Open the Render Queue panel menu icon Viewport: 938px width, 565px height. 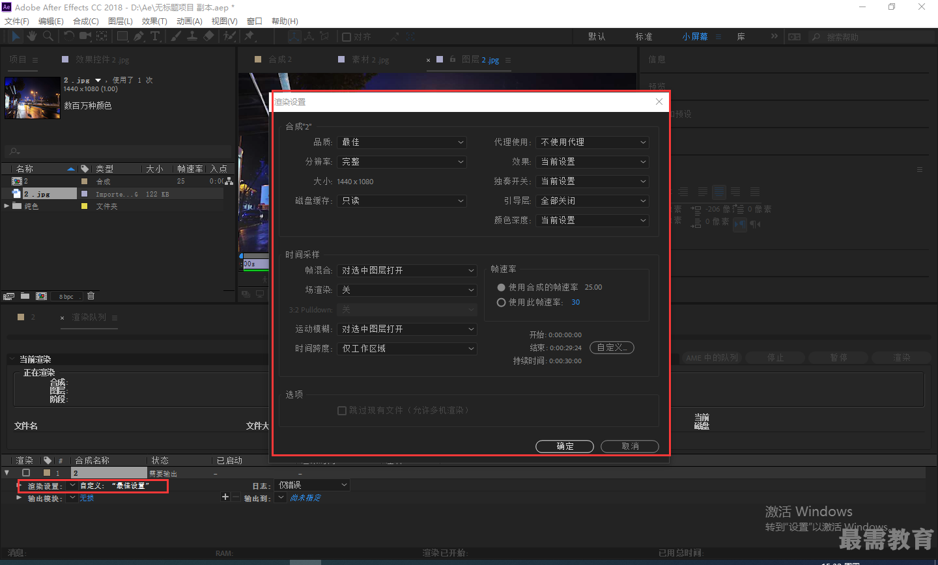pos(115,318)
